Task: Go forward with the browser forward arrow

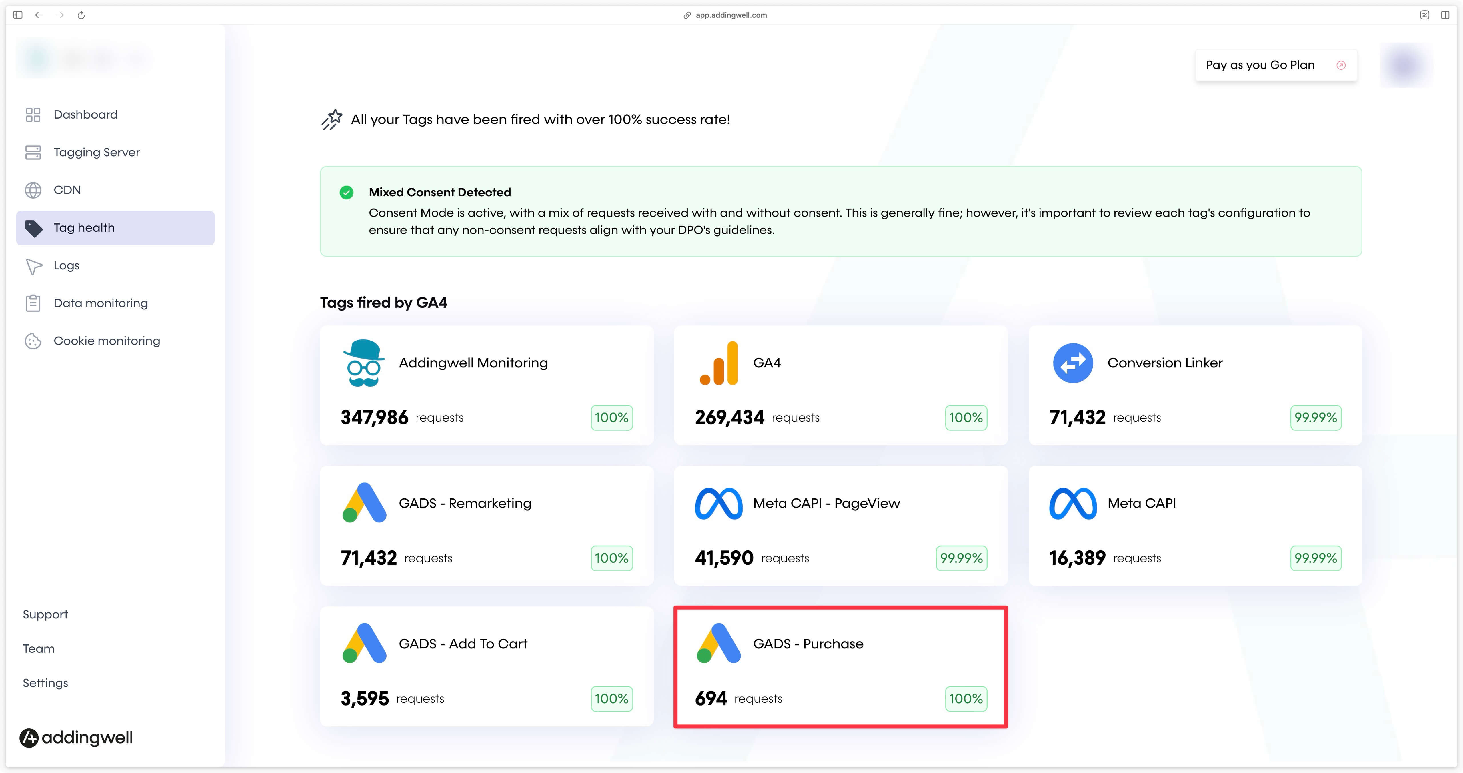Action: (60, 15)
